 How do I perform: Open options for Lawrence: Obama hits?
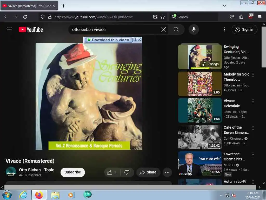pyautogui.click(x=253, y=154)
